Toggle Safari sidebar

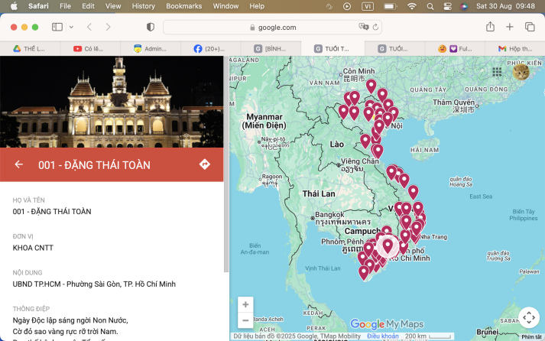pyautogui.click(x=57, y=27)
